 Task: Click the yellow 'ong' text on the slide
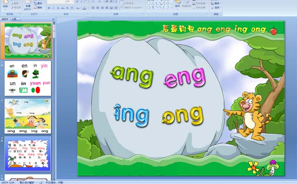pos(182,115)
